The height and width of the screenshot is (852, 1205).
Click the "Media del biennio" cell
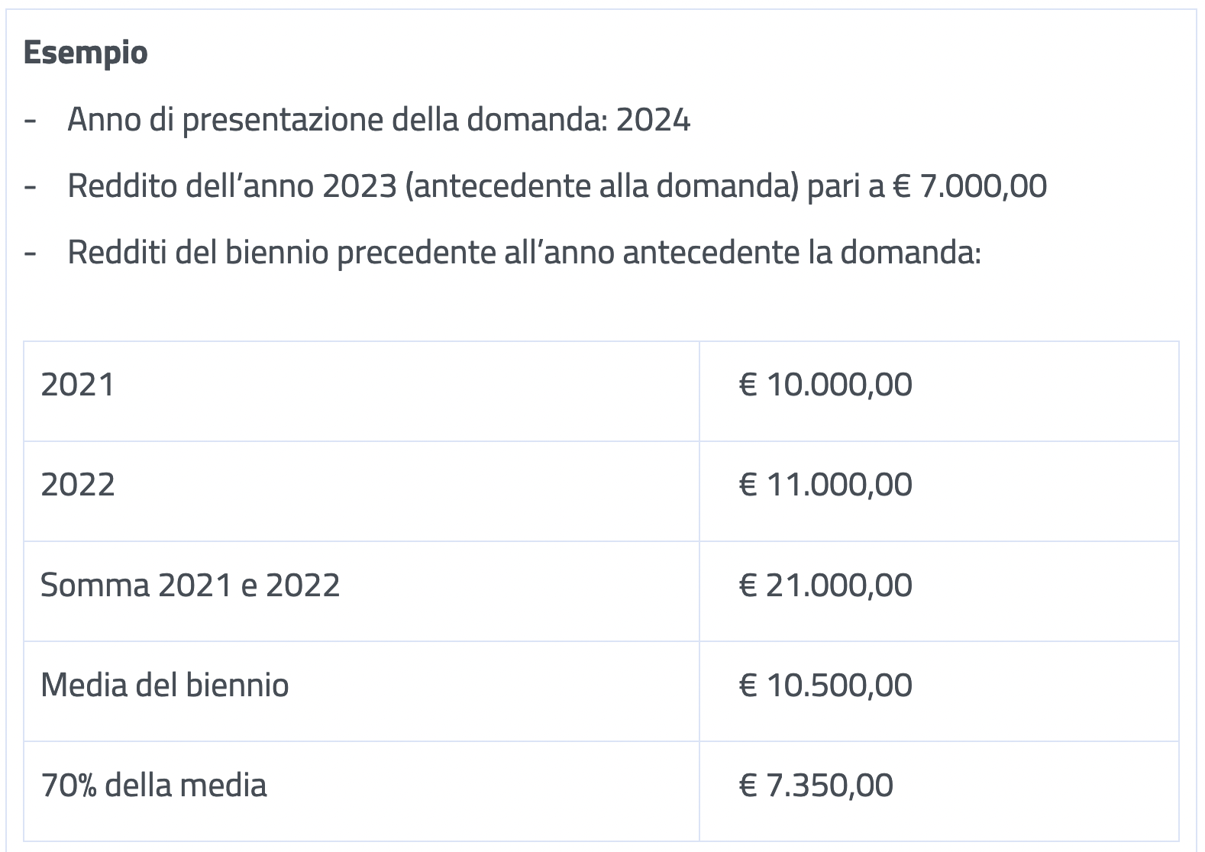click(x=165, y=686)
